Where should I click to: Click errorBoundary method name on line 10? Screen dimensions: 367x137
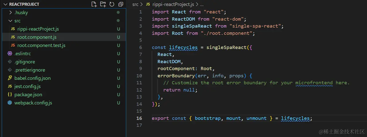(176, 76)
